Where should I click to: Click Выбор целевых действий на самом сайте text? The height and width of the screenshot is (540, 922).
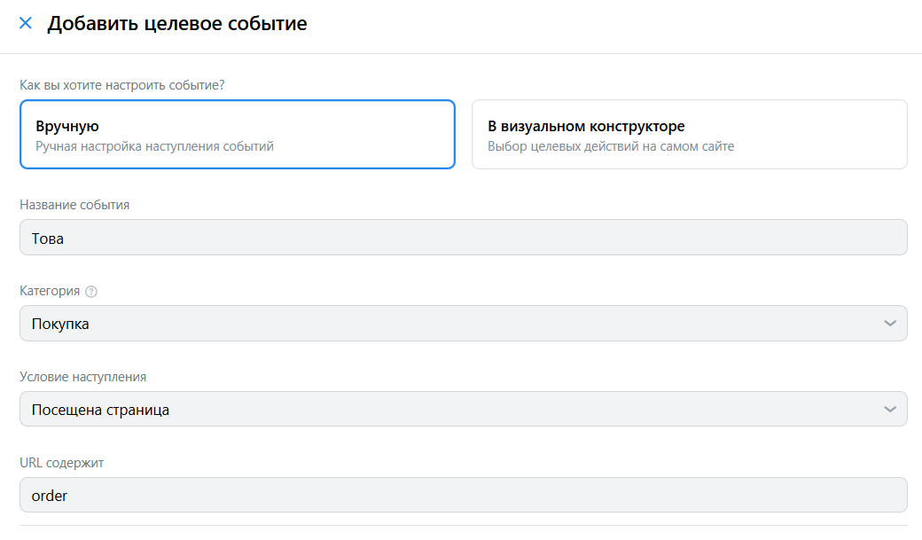pyautogui.click(x=611, y=146)
